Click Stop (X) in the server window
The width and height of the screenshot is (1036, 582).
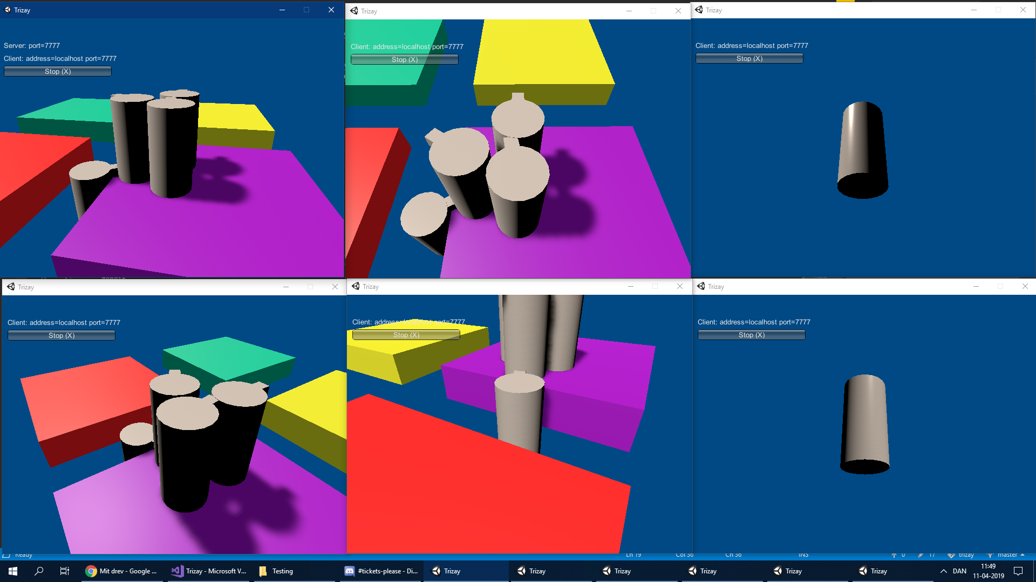58,72
